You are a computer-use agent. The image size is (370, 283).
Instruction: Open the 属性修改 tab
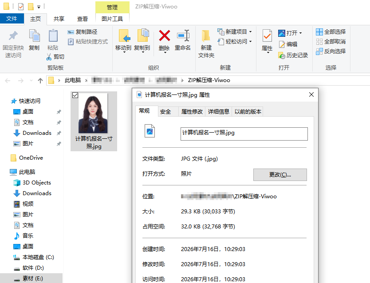pos(192,112)
